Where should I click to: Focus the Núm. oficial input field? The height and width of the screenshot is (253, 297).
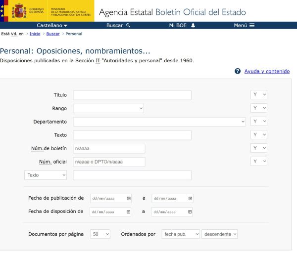[109, 162]
